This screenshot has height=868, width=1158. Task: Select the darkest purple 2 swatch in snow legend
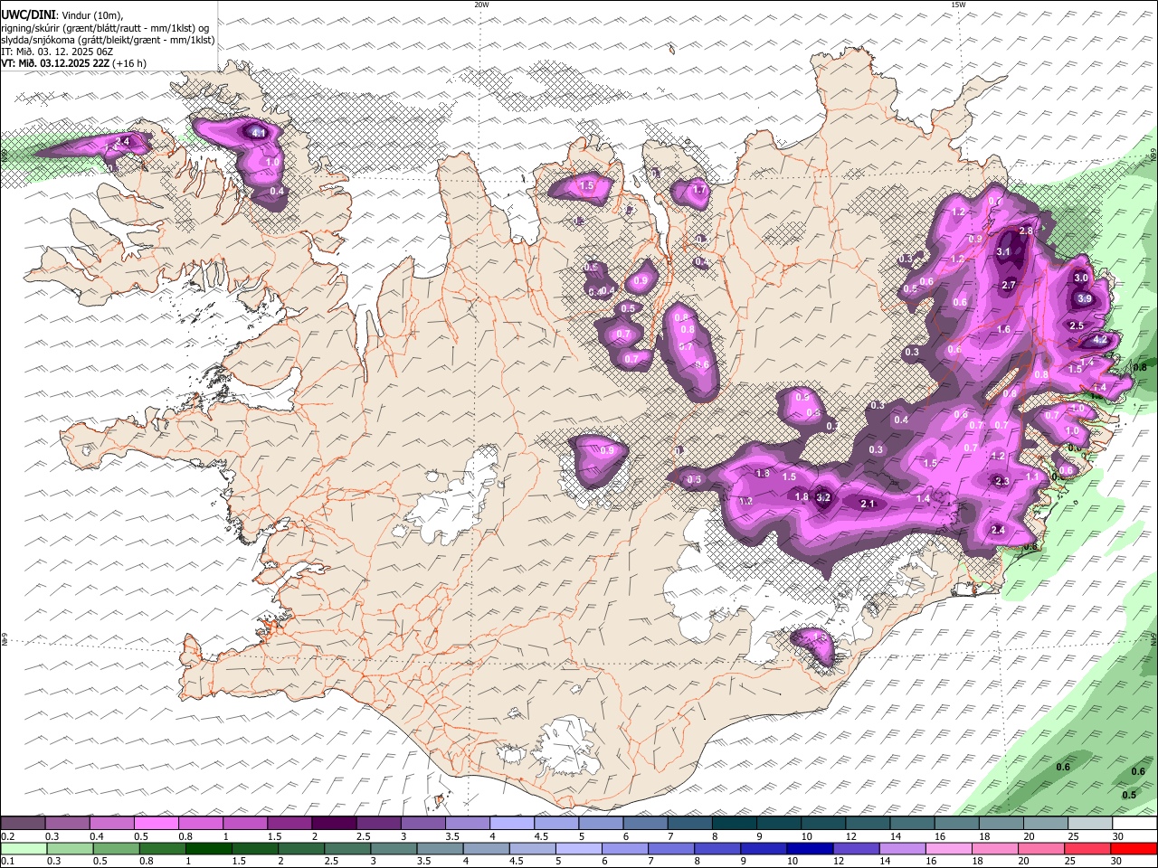pos(334,824)
